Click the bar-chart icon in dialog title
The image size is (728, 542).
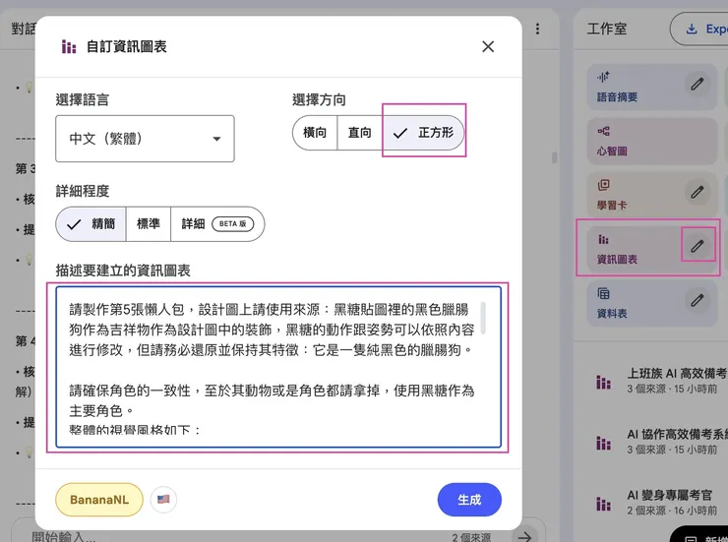coord(69,46)
